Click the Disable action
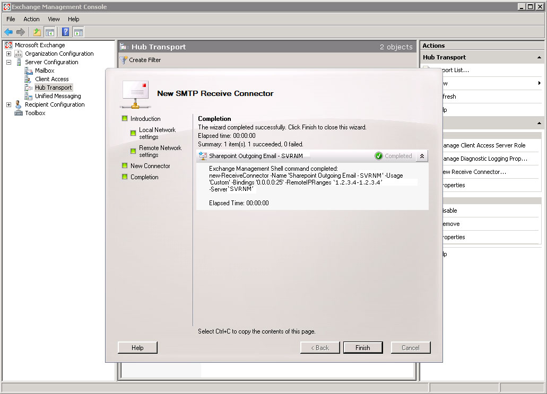The height and width of the screenshot is (394, 547). 450,211
